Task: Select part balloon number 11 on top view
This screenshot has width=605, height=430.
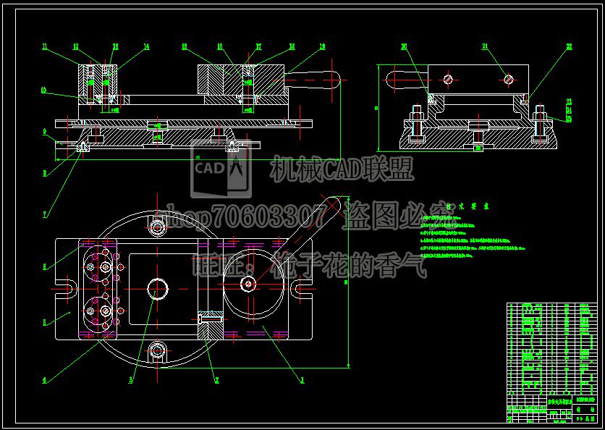Action: point(44,46)
